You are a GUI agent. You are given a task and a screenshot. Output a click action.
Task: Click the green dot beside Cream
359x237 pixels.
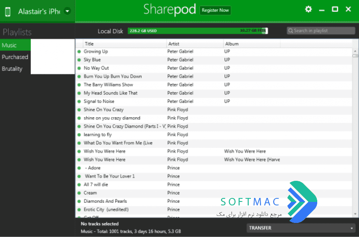[79, 193]
